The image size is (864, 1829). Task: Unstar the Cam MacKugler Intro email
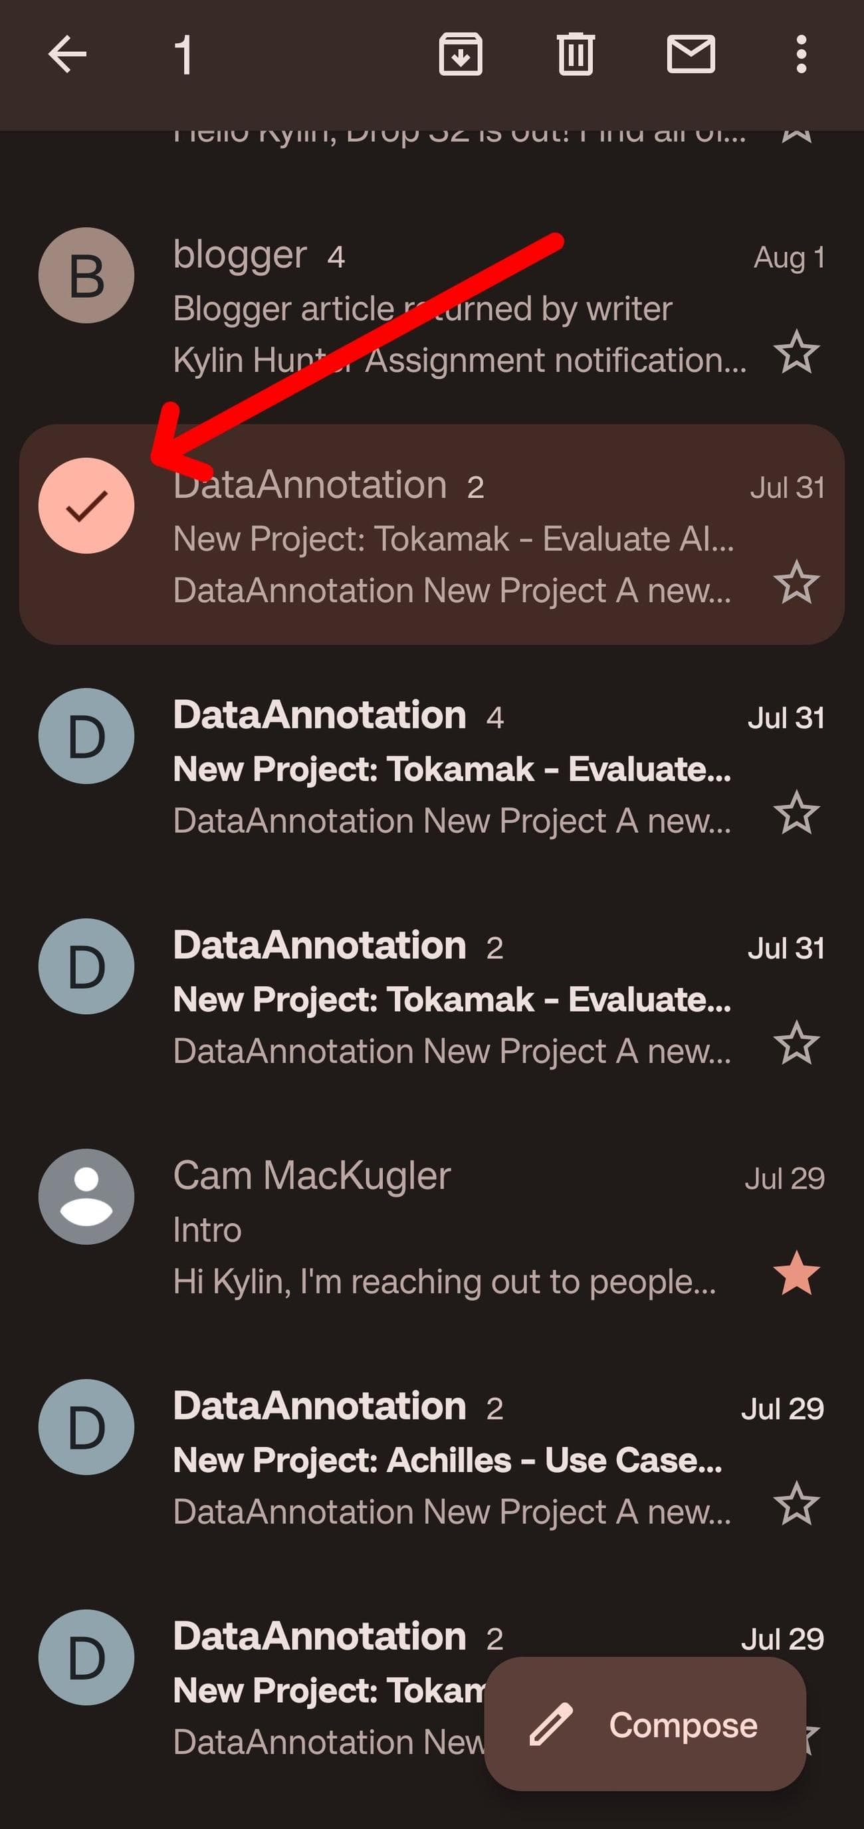pyautogui.click(x=796, y=1273)
